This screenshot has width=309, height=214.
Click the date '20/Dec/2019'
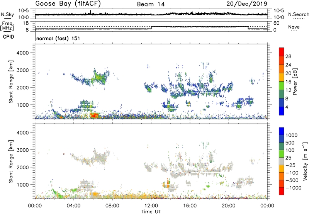(247, 3)
